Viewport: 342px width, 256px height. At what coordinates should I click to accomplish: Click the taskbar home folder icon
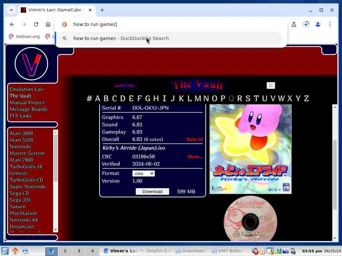pos(15,251)
